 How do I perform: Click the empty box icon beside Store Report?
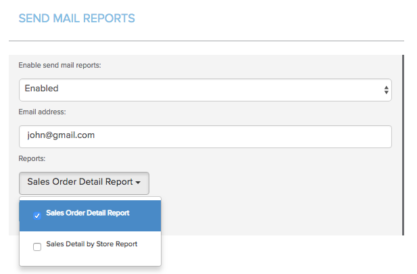tap(37, 247)
